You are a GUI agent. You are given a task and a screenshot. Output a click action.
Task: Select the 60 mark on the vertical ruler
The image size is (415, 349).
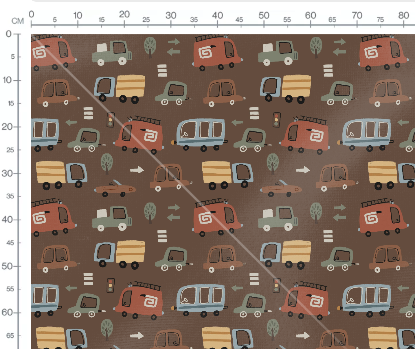pos(7,312)
